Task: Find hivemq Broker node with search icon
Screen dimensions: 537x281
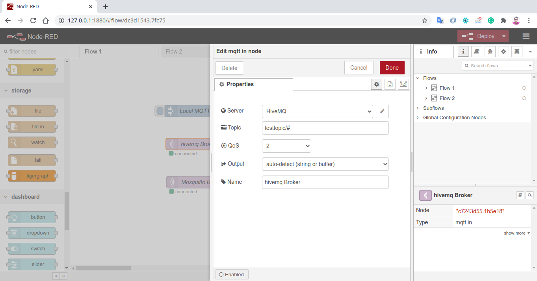Action: pos(530,195)
